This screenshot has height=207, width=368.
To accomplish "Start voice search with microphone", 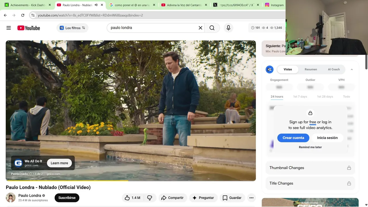I will click(x=228, y=28).
